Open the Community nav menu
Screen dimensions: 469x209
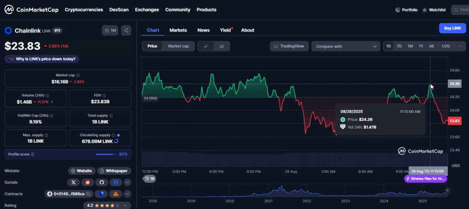[178, 10]
